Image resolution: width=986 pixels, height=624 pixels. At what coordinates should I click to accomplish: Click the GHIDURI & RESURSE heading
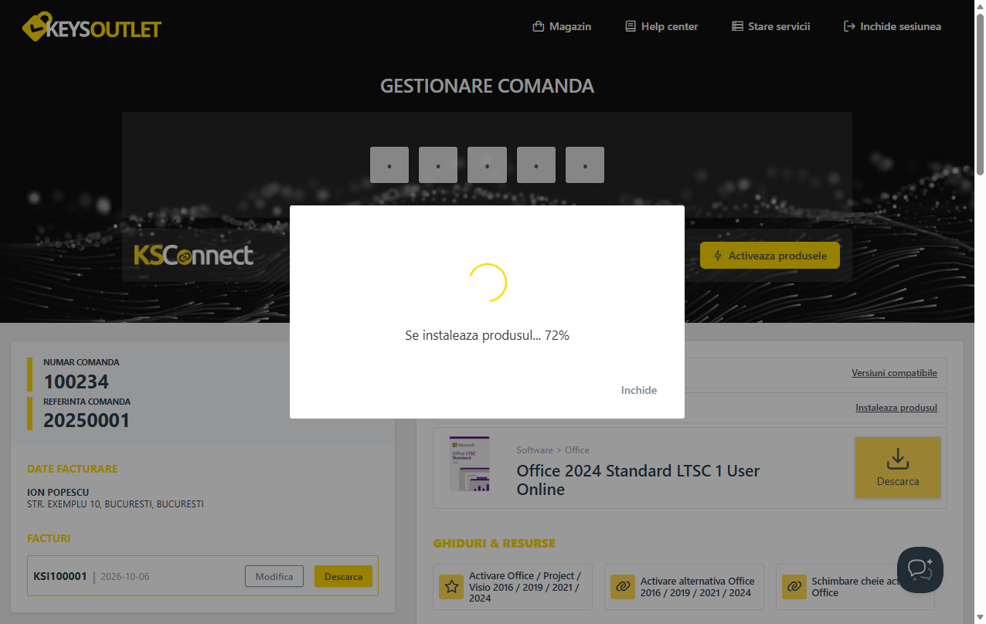(x=494, y=544)
